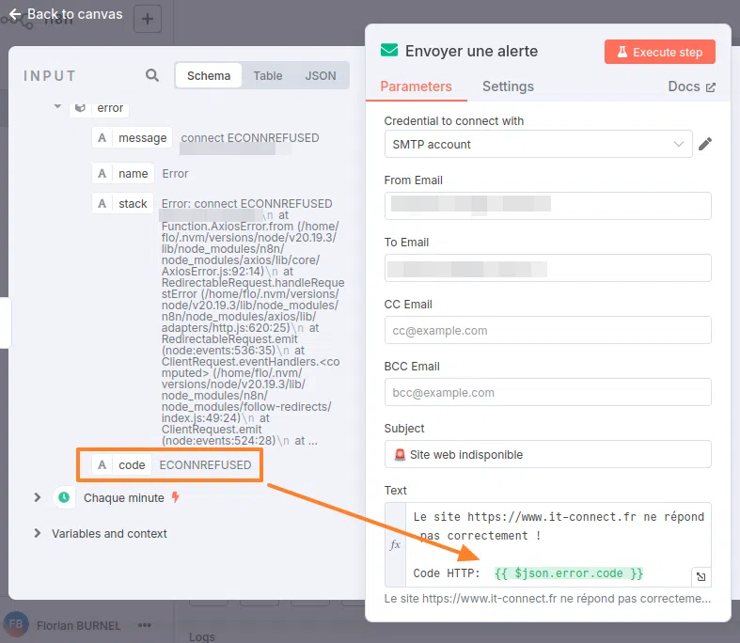The width and height of the screenshot is (740, 643).
Task: Select the stack field pill
Action: point(122,203)
